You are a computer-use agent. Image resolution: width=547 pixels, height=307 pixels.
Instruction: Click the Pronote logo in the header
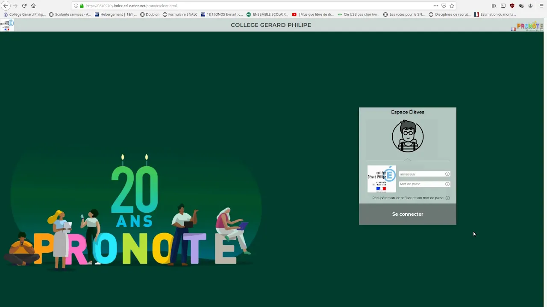point(529,26)
